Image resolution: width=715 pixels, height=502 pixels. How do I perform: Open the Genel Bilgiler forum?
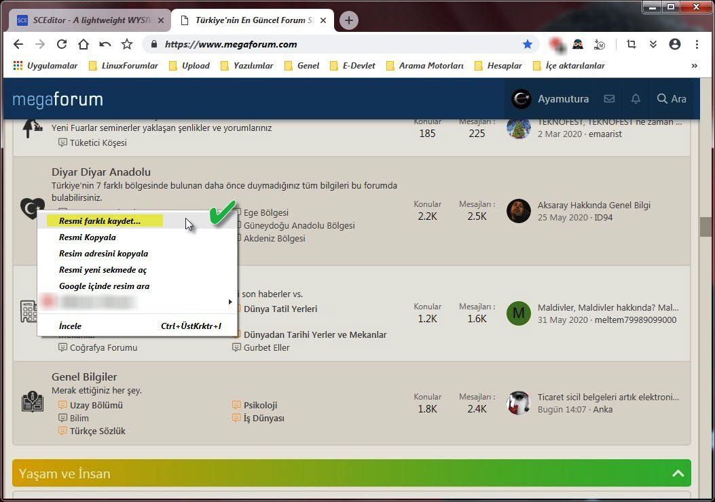pos(84,377)
